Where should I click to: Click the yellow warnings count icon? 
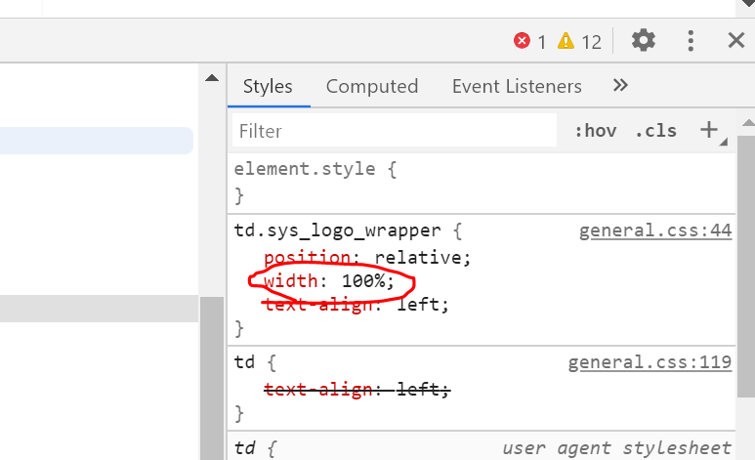[566, 41]
